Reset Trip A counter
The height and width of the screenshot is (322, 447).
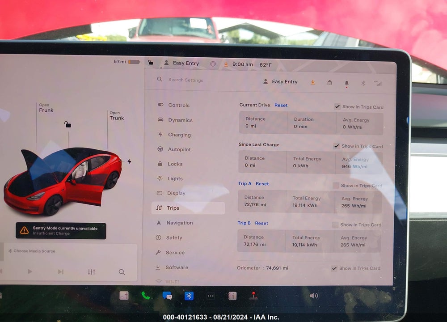[262, 184]
